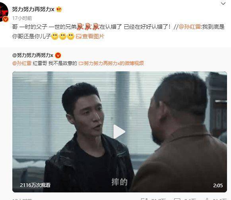Open @孙红雷 mention in repost text
The image size is (231, 200).
tap(190, 27)
